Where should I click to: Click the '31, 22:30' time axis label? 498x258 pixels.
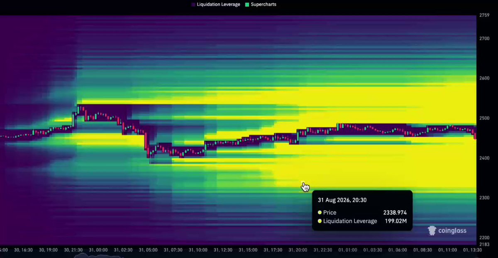pyautogui.click(x=322, y=250)
